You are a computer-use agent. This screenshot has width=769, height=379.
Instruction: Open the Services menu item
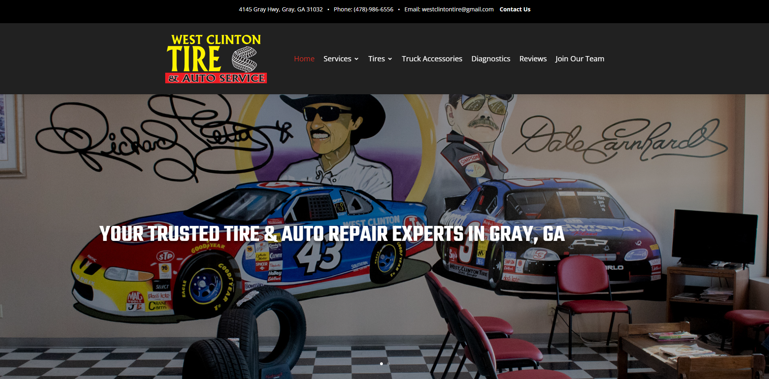pyautogui.click(x=337, y=59)
